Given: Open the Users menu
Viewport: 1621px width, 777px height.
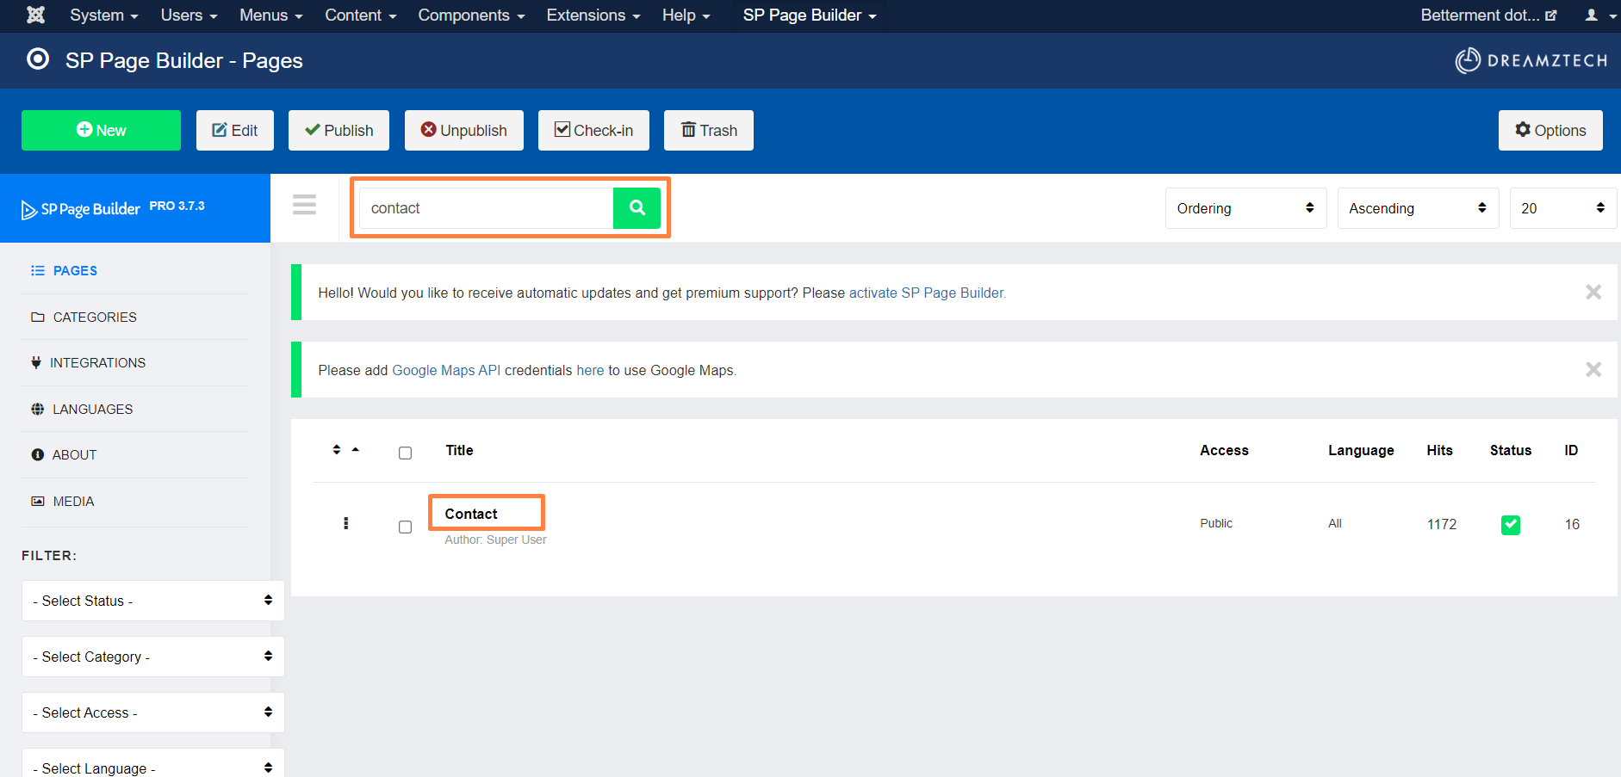Looking at the screenshot, I should coord(189,15).
